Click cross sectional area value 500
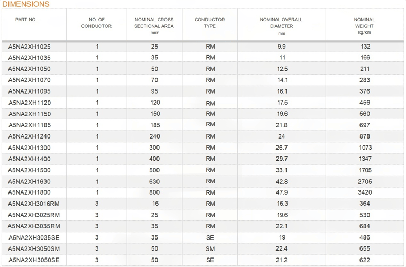Viewport: 406px width, 267px height. [x=154, y=170]
